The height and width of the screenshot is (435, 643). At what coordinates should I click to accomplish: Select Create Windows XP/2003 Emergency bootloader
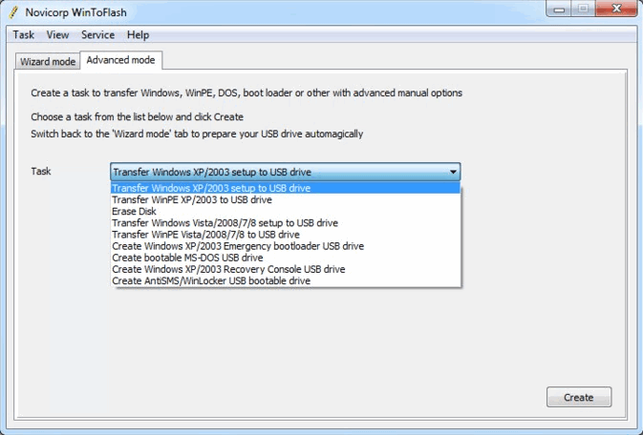(x=238, y=246)
